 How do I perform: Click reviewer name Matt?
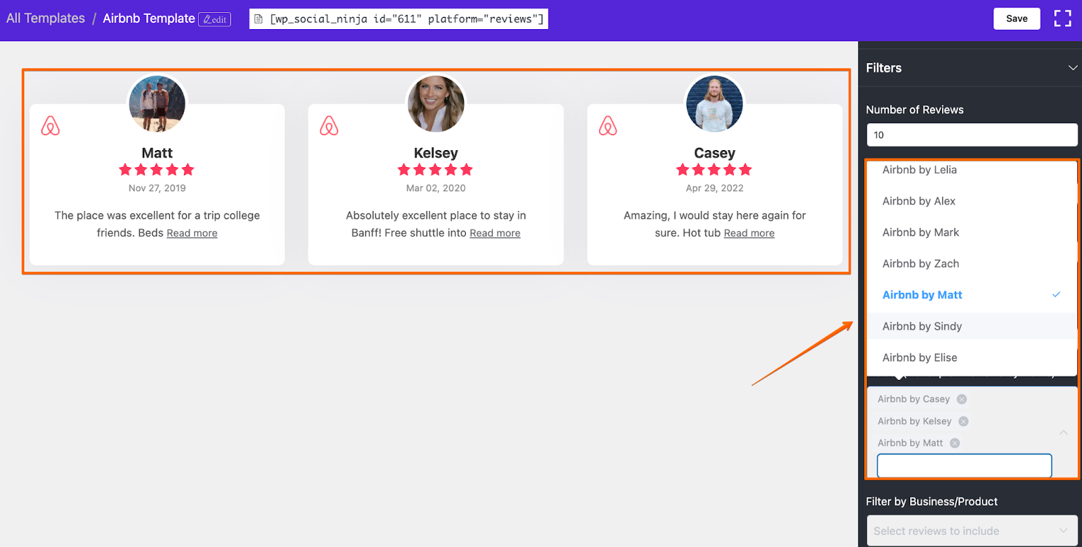tap(157, 153)
